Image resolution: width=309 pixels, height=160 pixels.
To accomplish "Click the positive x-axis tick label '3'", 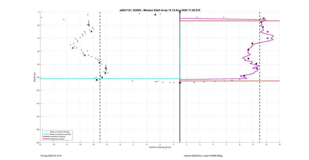I will (200, 144).
